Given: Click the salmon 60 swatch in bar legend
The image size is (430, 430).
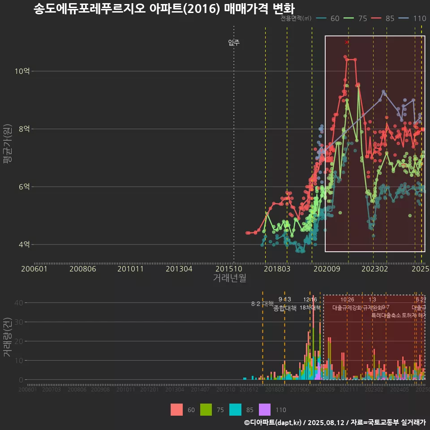Looking at the screenshot, I should pyautogui.click(x=176, y=410).
